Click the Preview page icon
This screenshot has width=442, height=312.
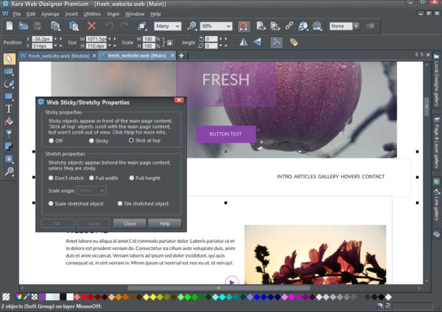261,26
